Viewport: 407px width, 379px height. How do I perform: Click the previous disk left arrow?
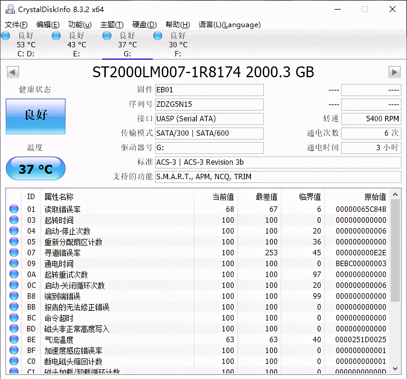click(13, 72)
